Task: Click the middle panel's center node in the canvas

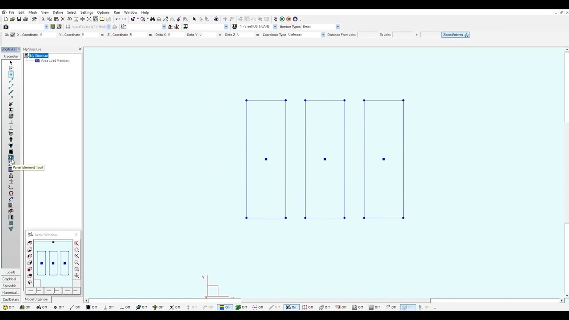Action: [x=325, y=159]
